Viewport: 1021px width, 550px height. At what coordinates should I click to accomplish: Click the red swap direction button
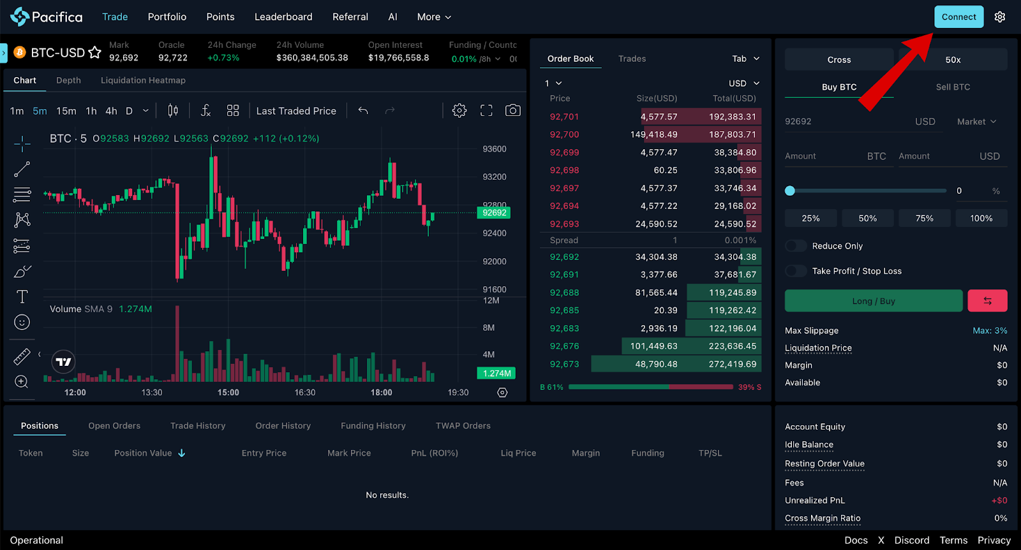[x=987, y=301]
